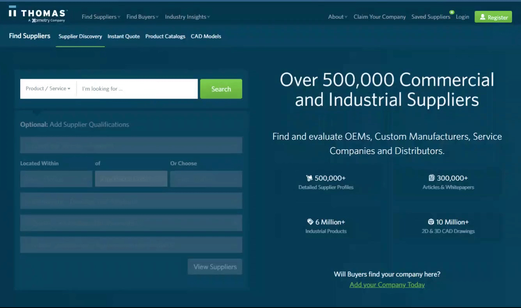Image resolution: width=521 pixels, height=308 pixels.
Task: Switch to the Product Catalogs tab
Action: pos(165,36)
